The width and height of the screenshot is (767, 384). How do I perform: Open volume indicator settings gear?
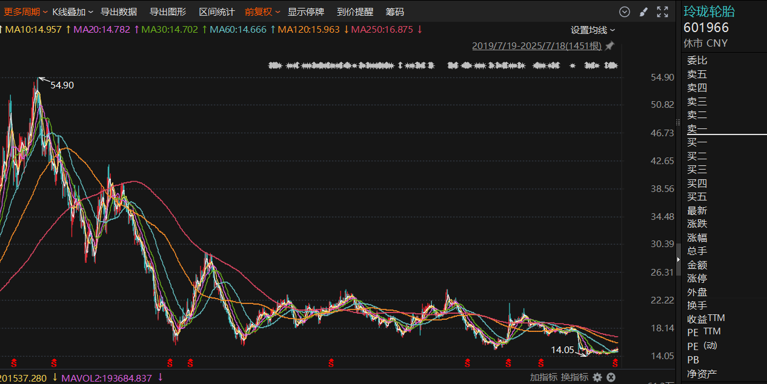597,377
